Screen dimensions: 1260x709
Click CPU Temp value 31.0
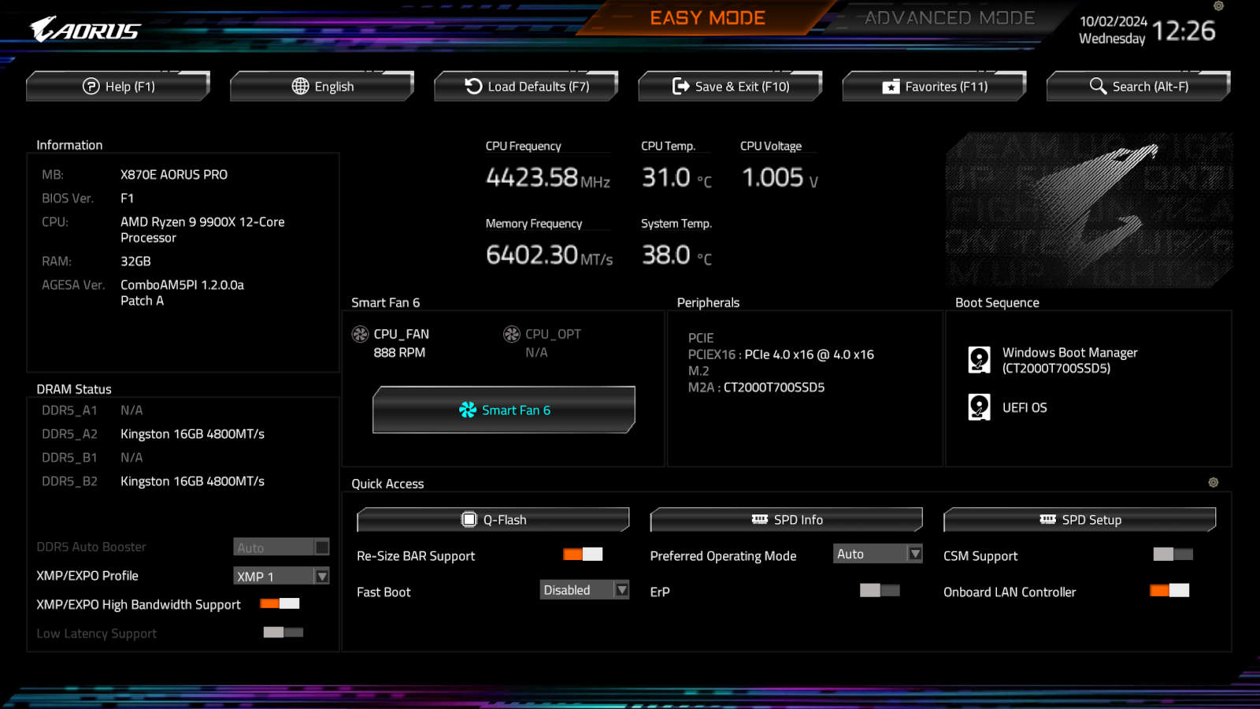click(x=666, y=177)
